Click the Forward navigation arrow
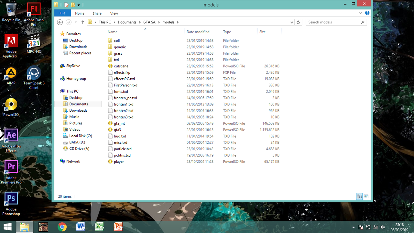This screenshot has height=233, width=414. point(69,22)
